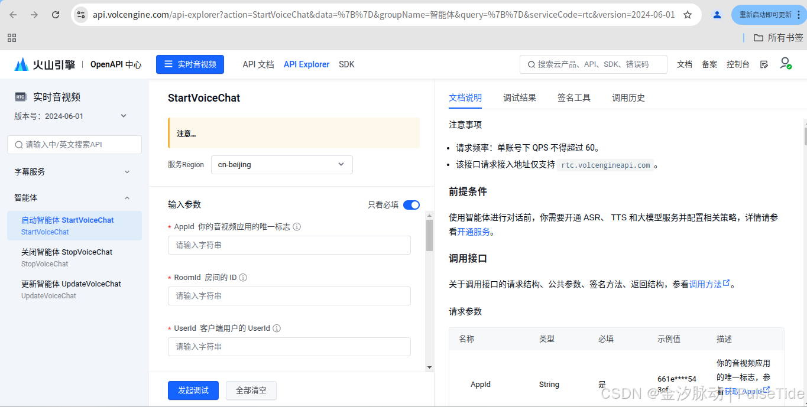Screen dimensions: 807x407
Task: Expand the 注意… notice box
Action: pyautogui.click(x=294, y=133)
